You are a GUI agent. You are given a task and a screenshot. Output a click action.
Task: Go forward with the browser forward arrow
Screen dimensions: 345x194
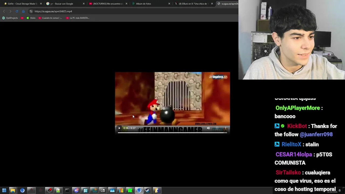pos(10,11)
